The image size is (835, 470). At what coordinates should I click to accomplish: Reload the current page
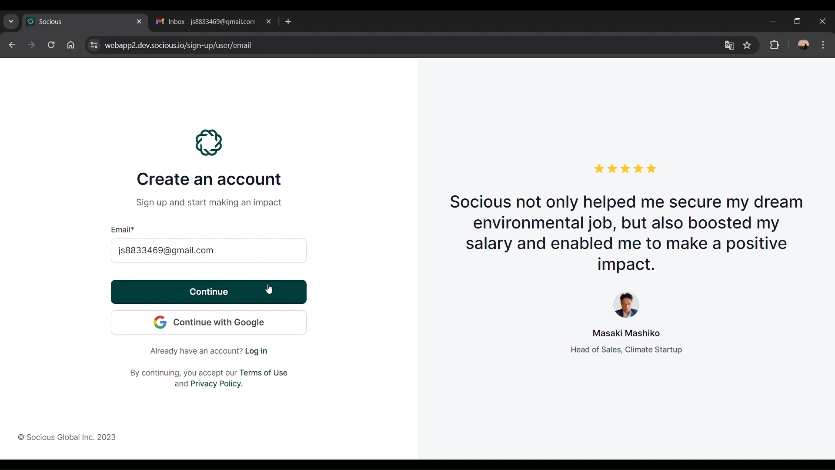point(51,45)
